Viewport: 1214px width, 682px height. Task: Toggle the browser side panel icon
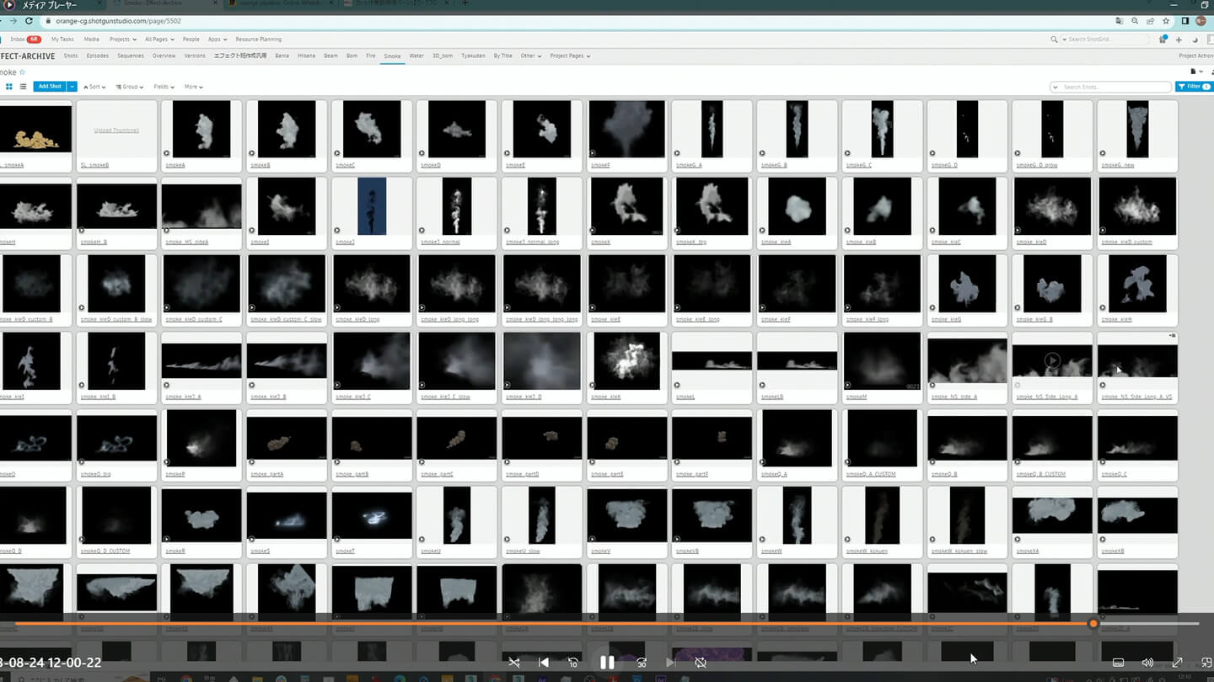tap(1185, 21)
